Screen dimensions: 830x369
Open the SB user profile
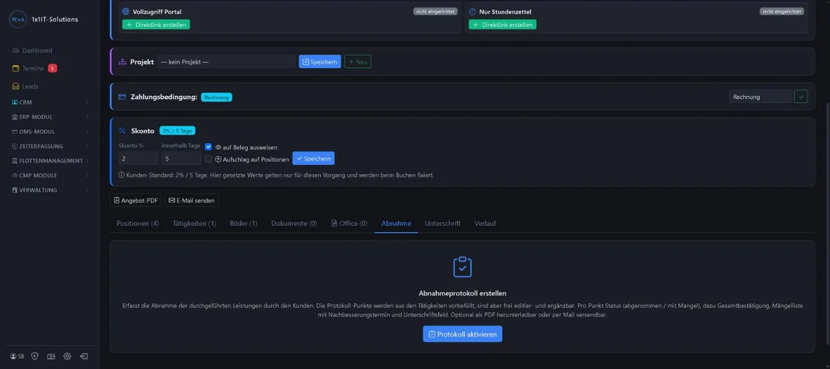[17, 357]
